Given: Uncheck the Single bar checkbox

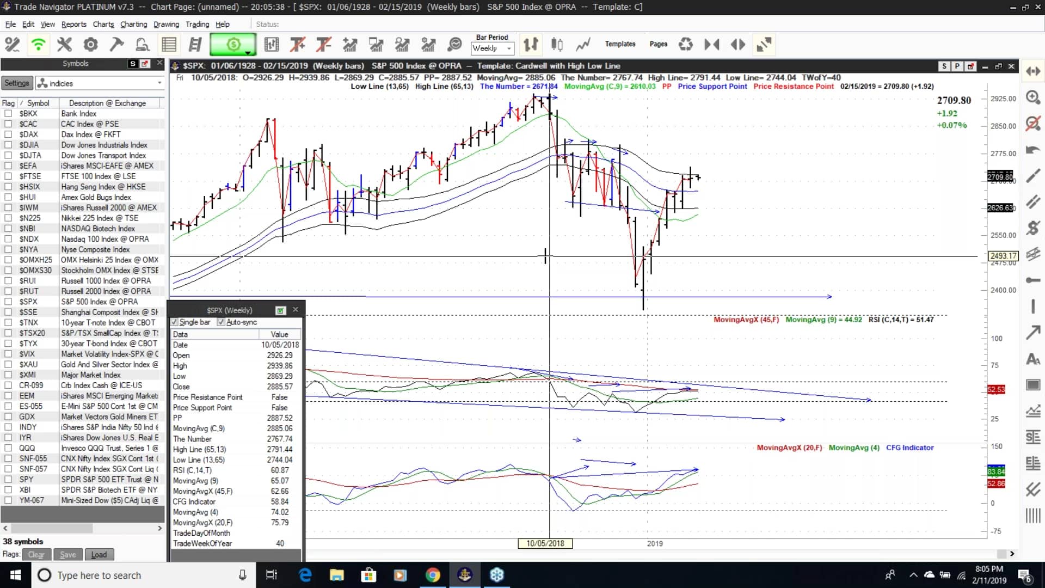Looking at the screenshot, I should [175, 322].
